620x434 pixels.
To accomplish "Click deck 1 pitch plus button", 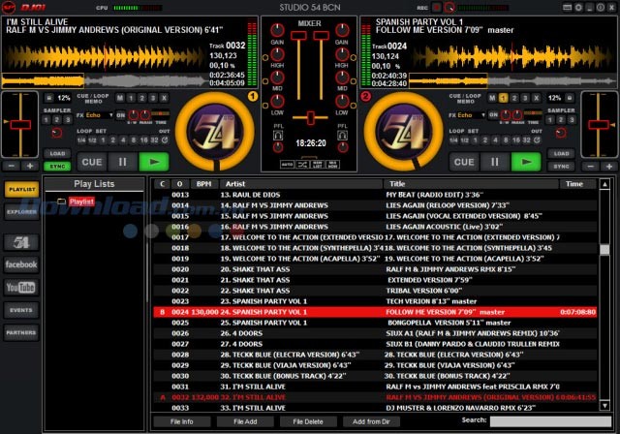I will (30, 166).
